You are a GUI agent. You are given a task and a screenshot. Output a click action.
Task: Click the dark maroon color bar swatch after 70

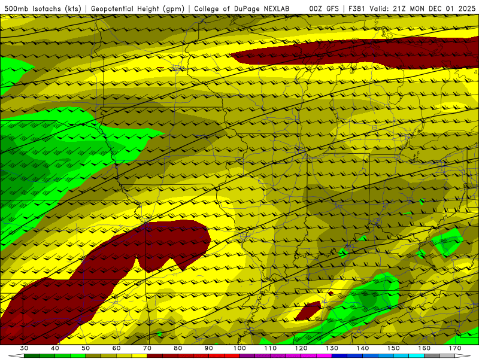155,356
